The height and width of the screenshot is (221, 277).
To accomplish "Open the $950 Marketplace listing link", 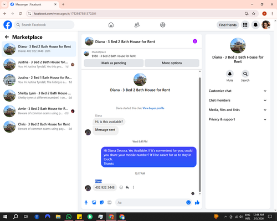I will pyautogui.click(x=114, y=56).
